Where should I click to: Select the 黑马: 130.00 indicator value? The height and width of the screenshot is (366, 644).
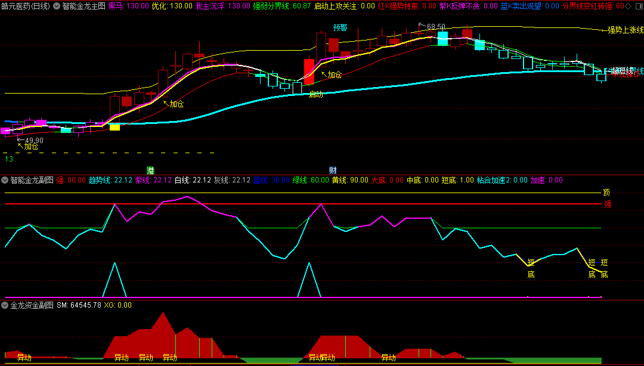point(129,6)
